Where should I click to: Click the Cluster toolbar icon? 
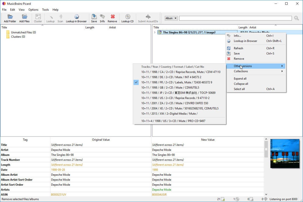38,17
